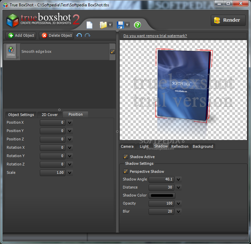The width and height of the screenshot is (251, 244).
Task: Open Rotation Y dropdown arrow
Action: point(70,156)
